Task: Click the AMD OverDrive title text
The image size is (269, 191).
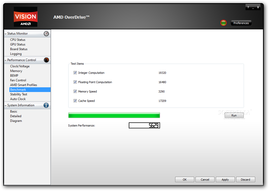Action: point(71,17)
